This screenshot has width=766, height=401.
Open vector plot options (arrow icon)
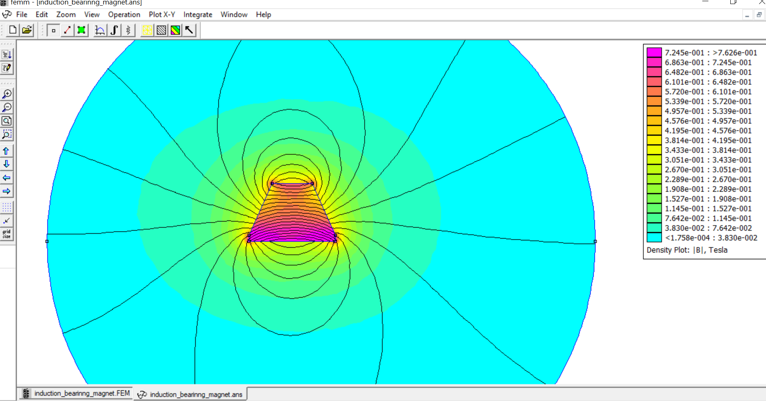click(189, 30)
